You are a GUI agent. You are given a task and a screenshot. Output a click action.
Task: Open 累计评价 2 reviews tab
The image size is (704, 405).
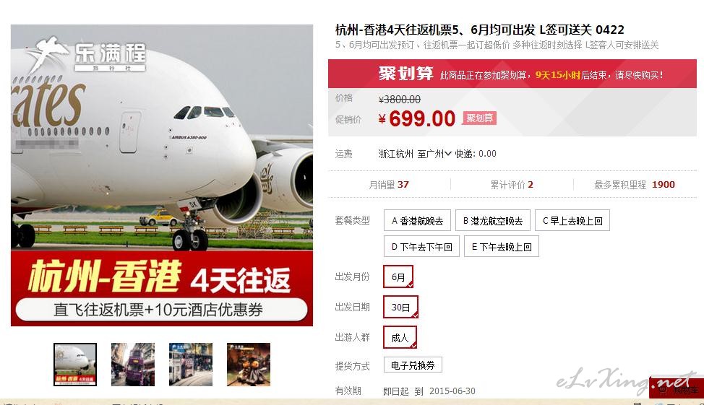(x=512, y=184)
